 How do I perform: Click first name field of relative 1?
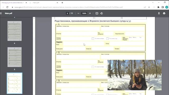(x=123, y=29)
